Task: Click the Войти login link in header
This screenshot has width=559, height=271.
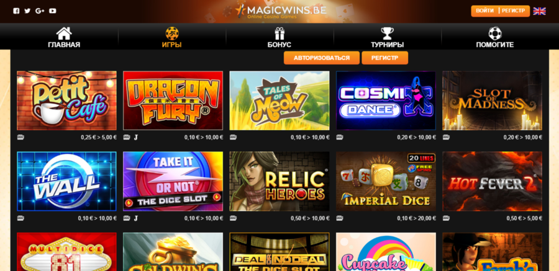Action: (x=485, y=11)
